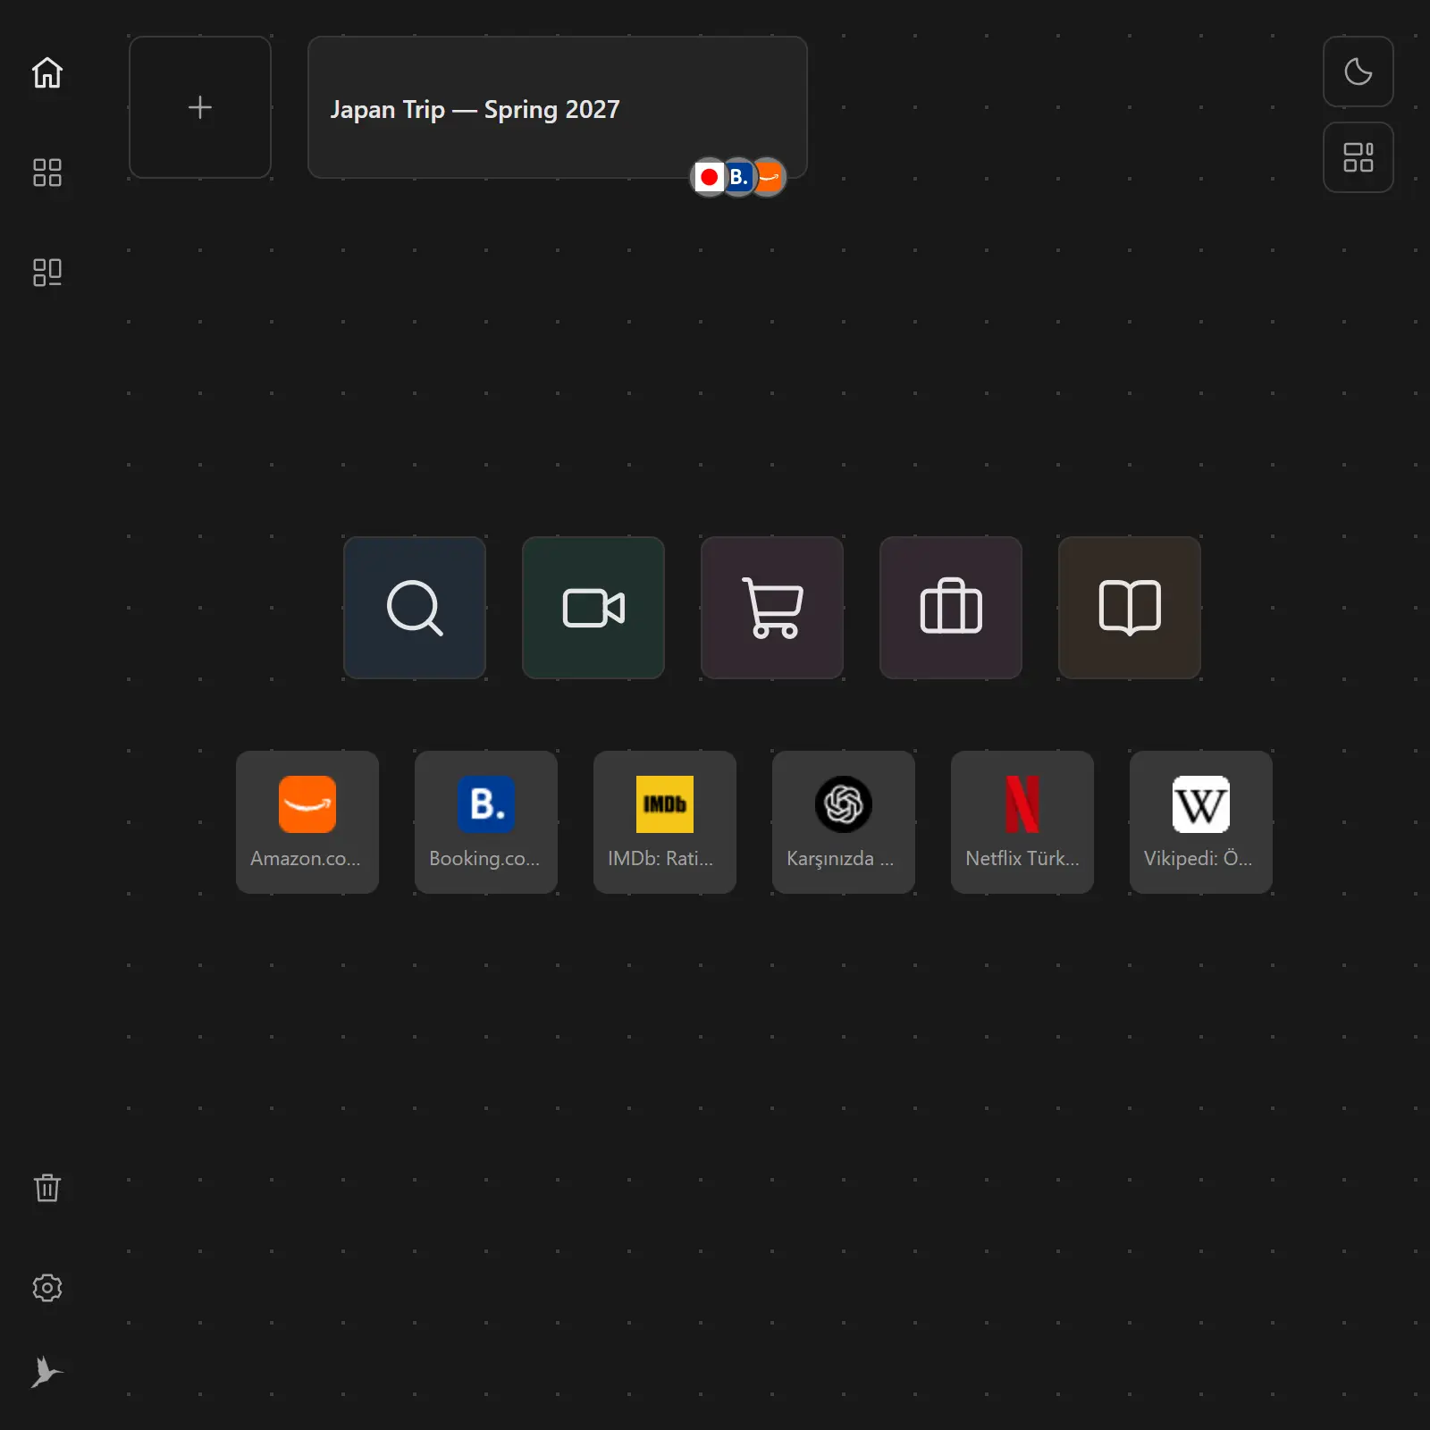Open the trash bin in sidebar
The height and width of the screenshot is (1430, 1430).
coord(47,1188)
